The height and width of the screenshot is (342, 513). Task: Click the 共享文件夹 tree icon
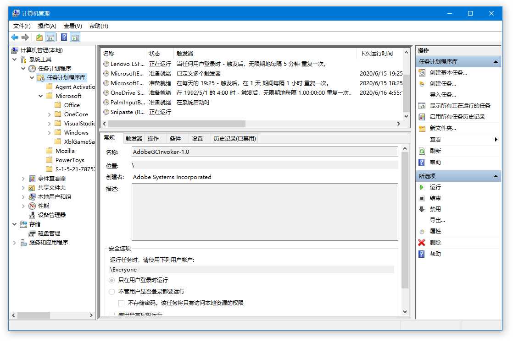pos(32,188)
